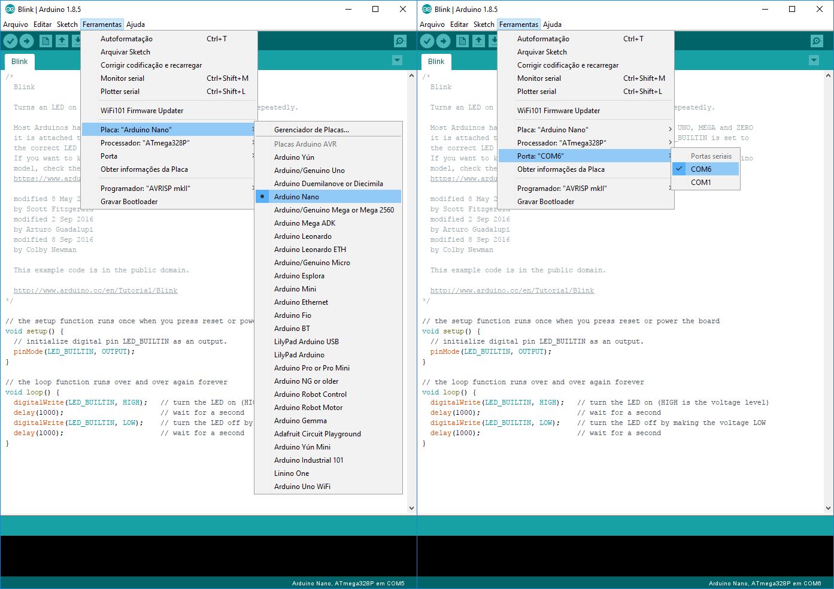Select the Arduino Nano radio board option
Image resolution: width=834 pixels, height=589 pixels.
tap(328, 196)
